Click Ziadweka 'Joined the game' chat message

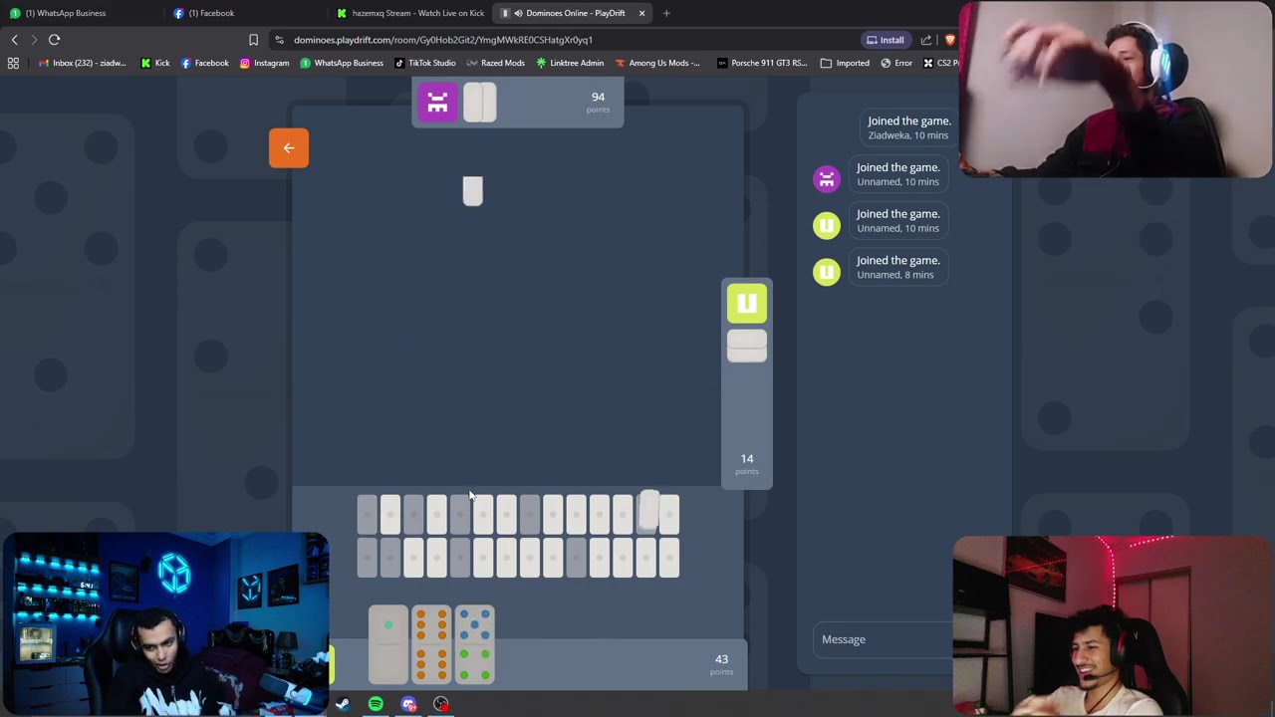908,127
